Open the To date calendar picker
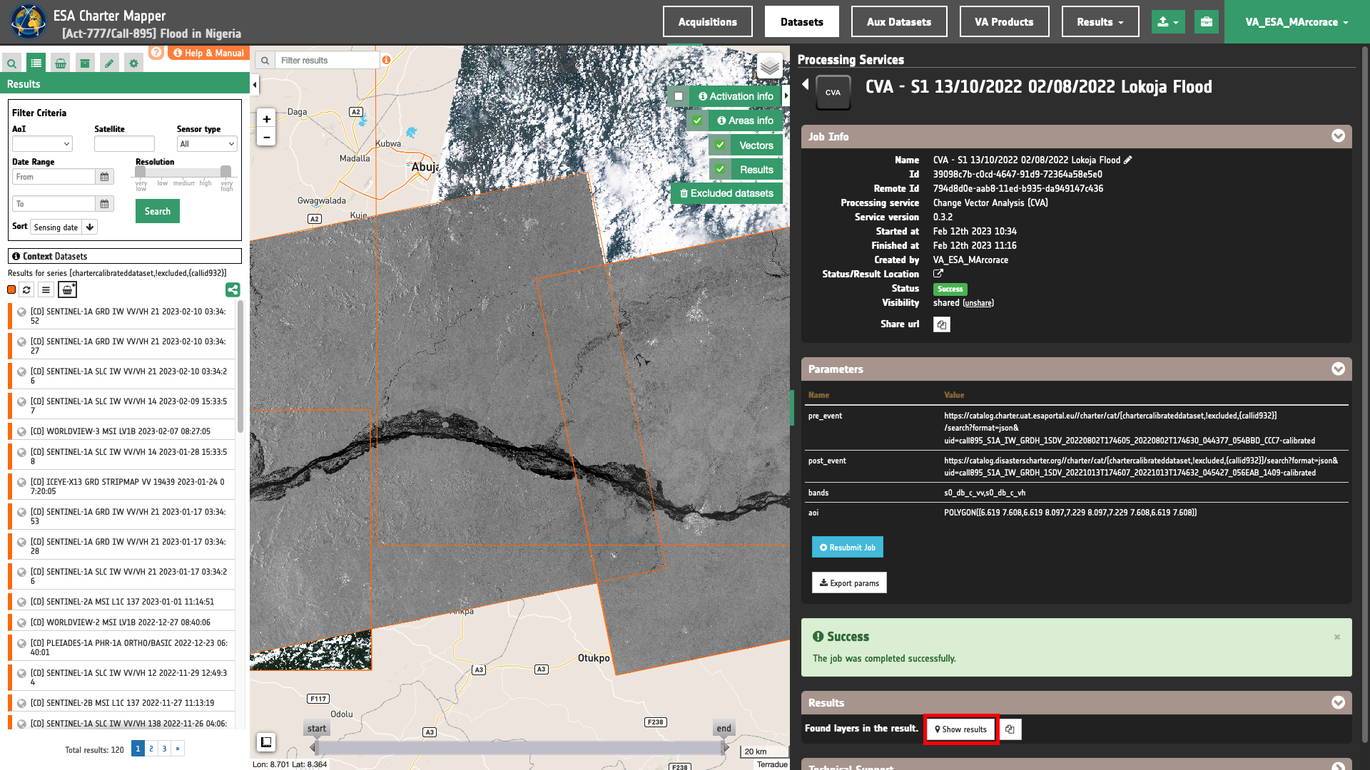 104,204
